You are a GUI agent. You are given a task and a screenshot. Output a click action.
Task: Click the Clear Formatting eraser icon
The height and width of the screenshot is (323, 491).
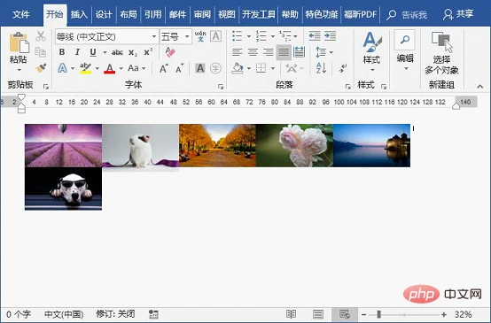tap(170, 52)
